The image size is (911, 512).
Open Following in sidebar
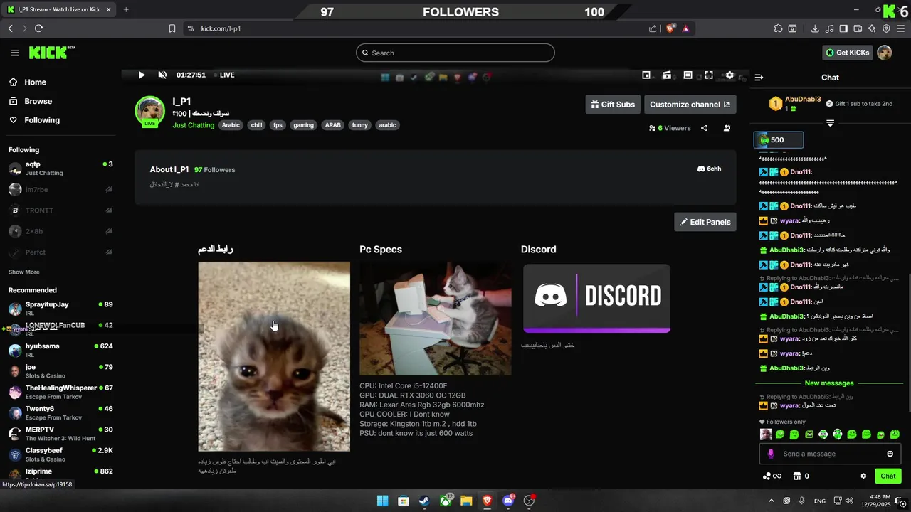coord(34,120)
